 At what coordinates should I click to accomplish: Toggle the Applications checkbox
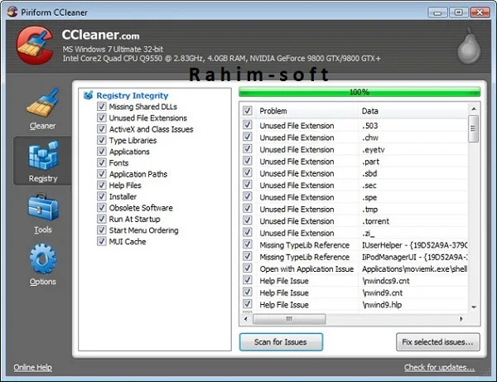(x=101, y=152)
